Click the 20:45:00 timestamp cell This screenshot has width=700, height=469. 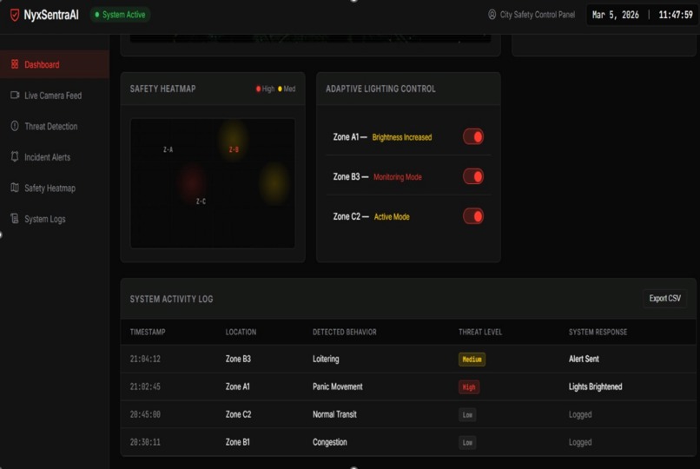click(145, 414)
